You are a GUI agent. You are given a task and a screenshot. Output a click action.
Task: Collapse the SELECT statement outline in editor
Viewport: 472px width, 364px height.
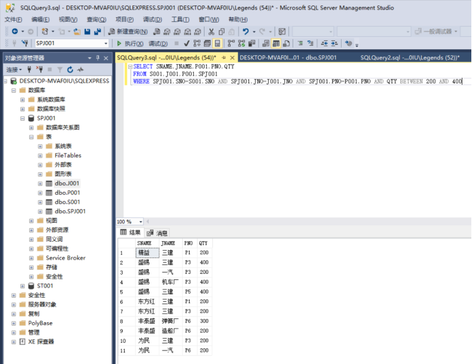tap(130, 67)
